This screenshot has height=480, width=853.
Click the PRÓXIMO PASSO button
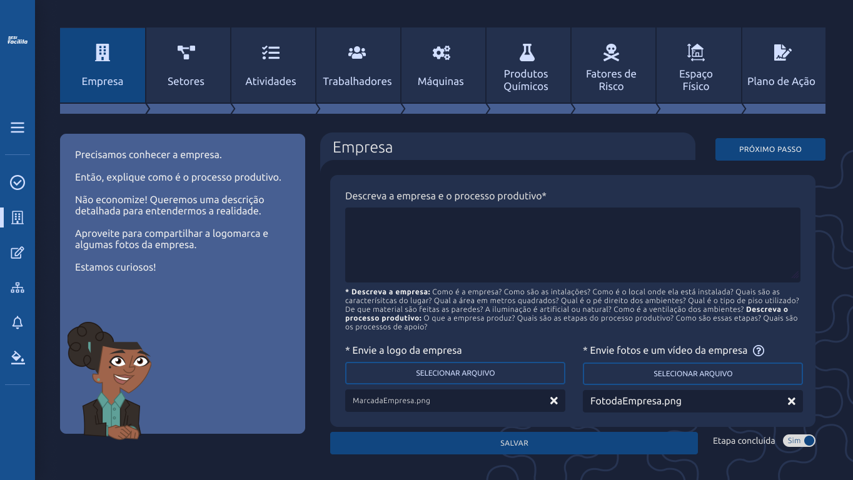(x=770, y=149)
